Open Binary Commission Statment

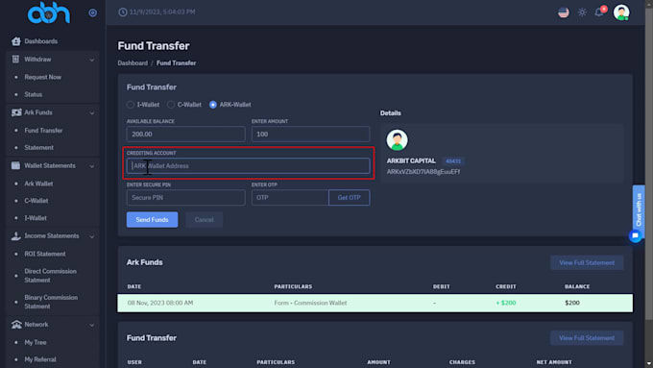(x=51, y=302)
